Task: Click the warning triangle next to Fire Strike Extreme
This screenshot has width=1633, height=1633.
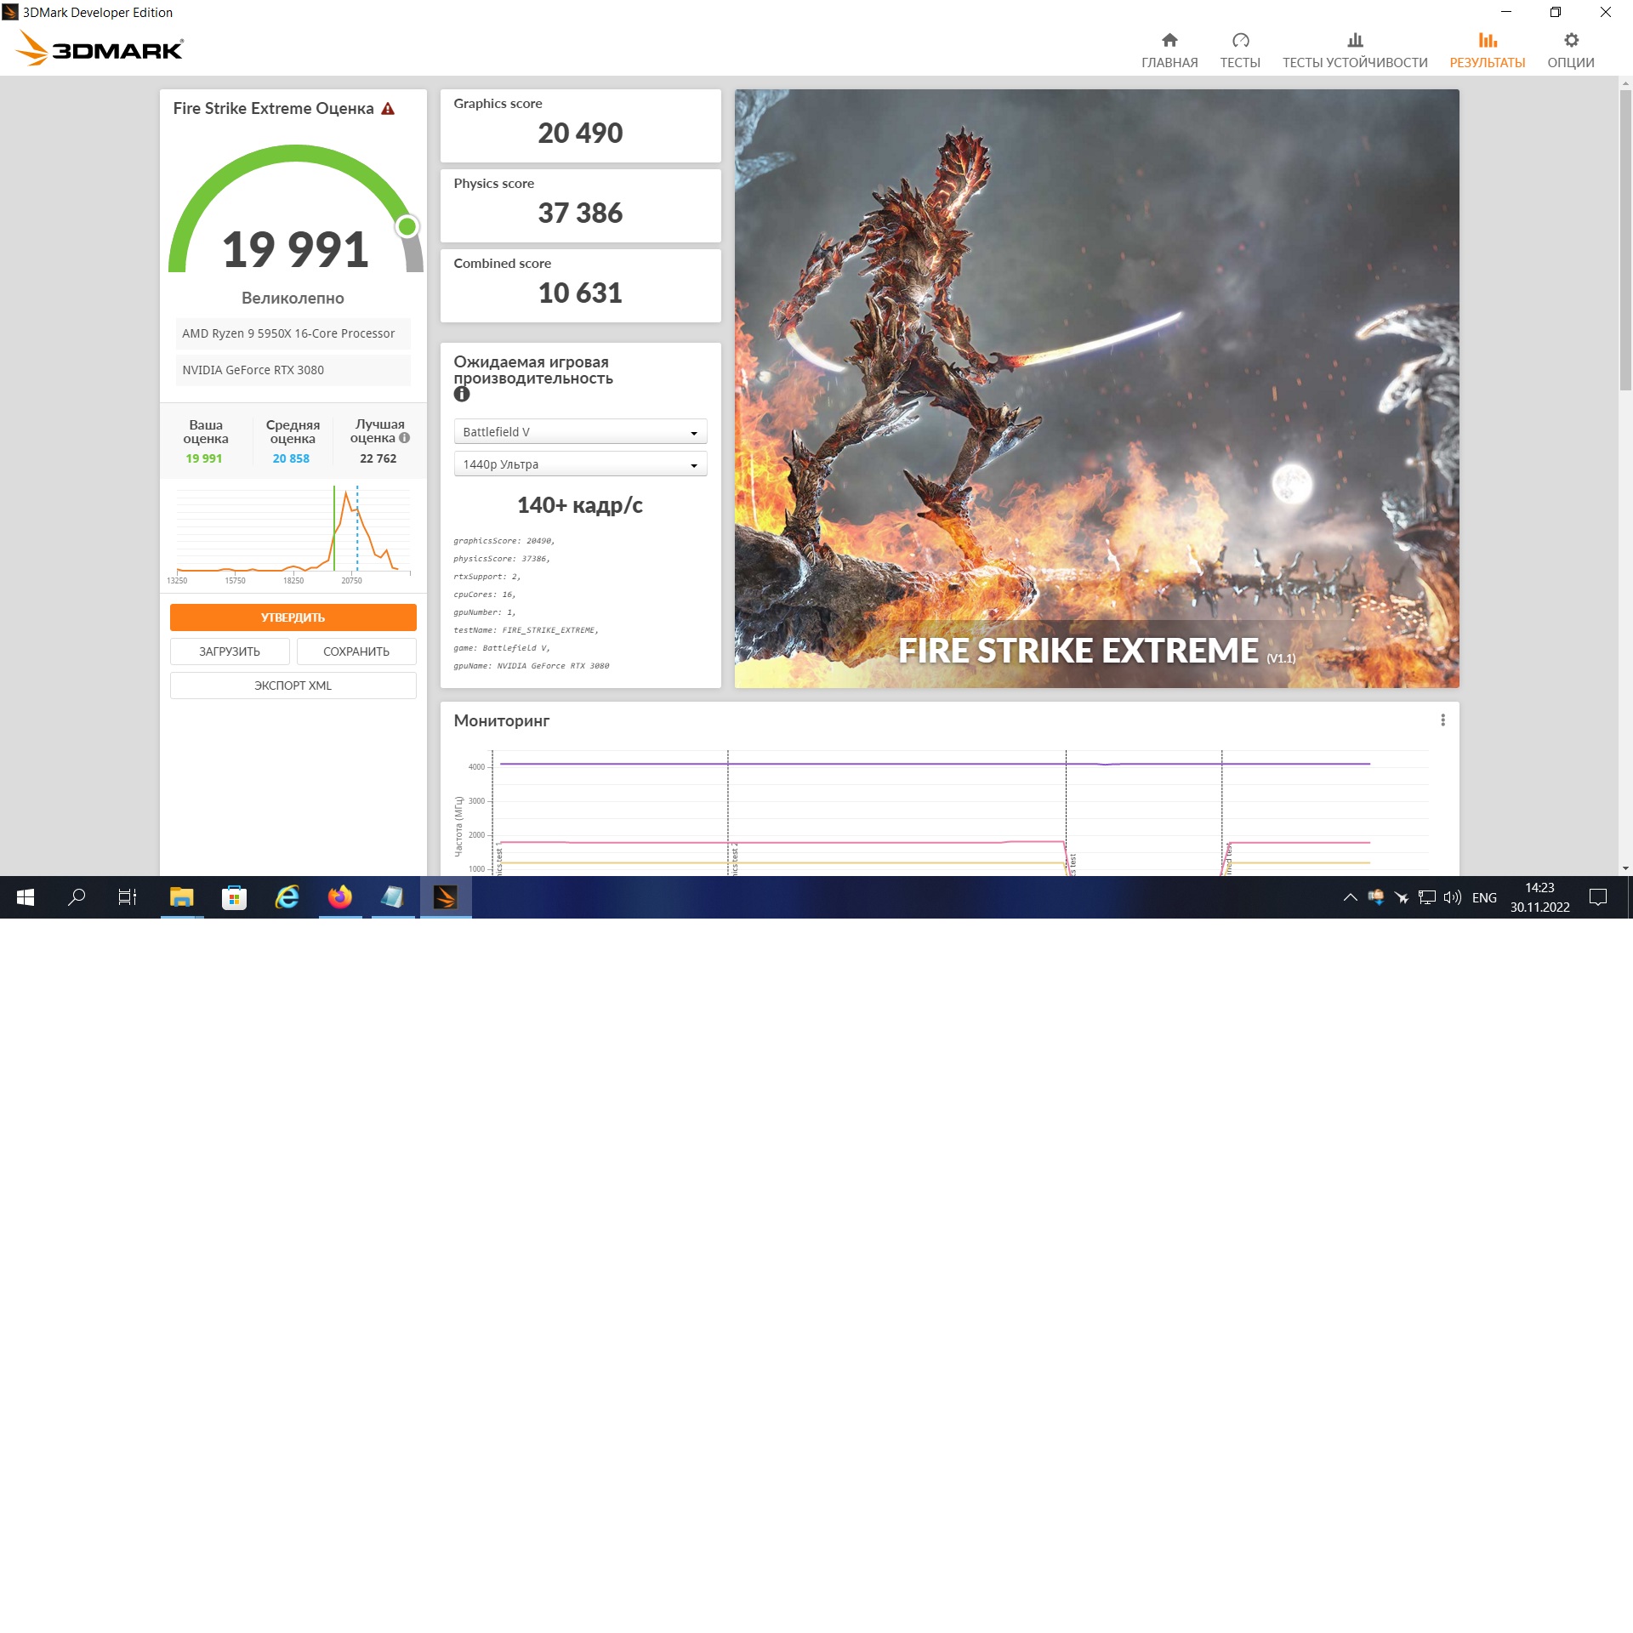Action: tap(388, 109)
